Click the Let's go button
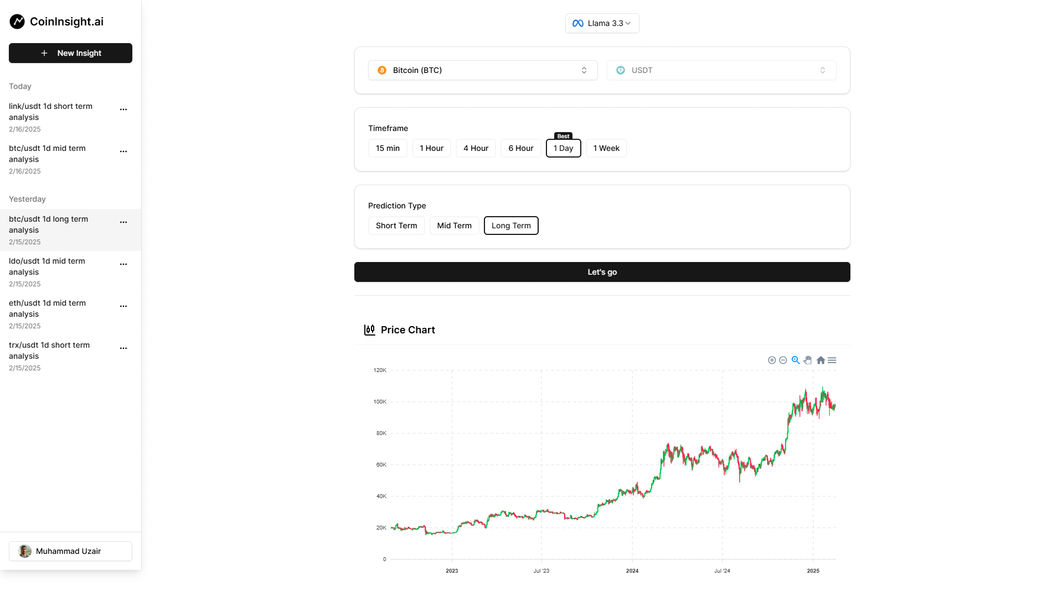Screen dimensions: 1063x597 click(x=602, y=272)
